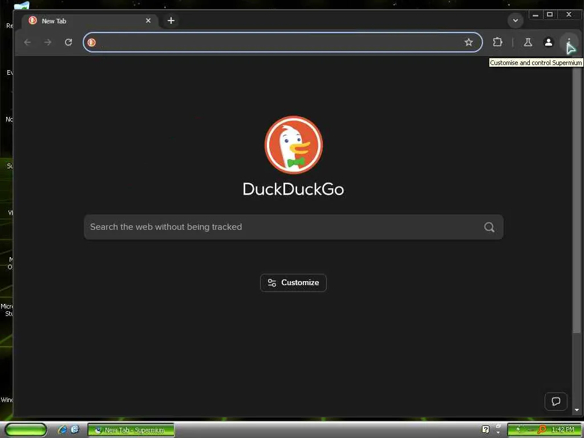Open the Customize button

tap(294, 283)
